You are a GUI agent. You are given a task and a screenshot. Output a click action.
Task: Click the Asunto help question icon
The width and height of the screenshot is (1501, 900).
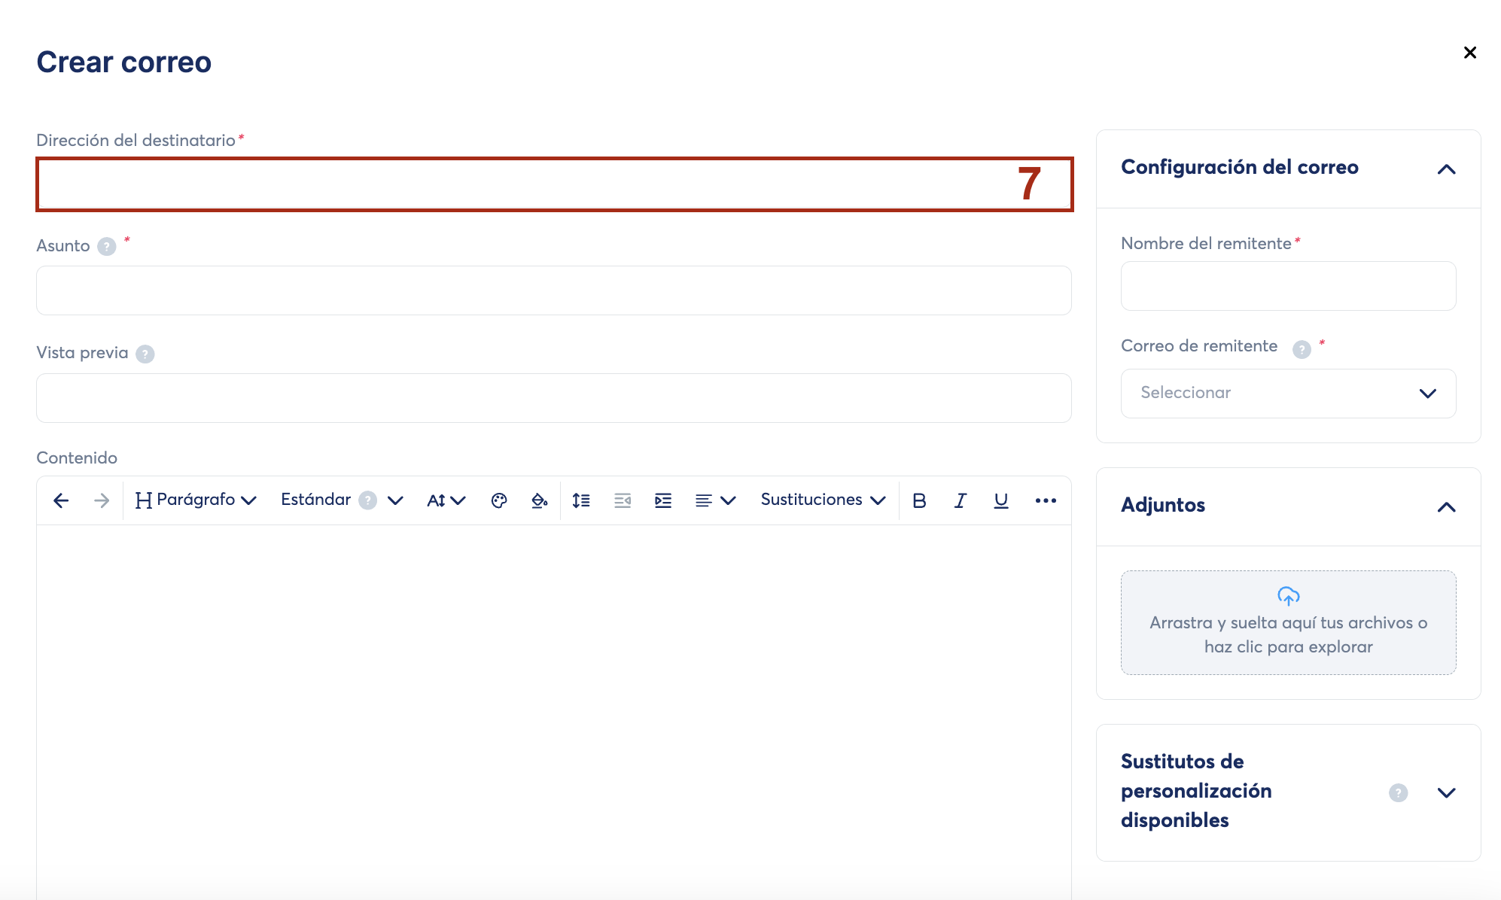click(107, 247)
